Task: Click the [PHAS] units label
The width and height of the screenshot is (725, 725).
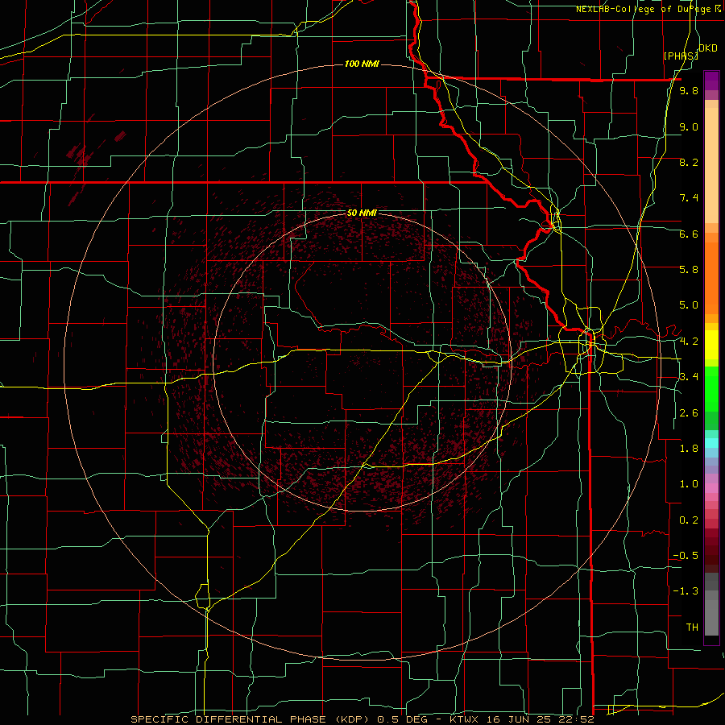Action: 681,56
